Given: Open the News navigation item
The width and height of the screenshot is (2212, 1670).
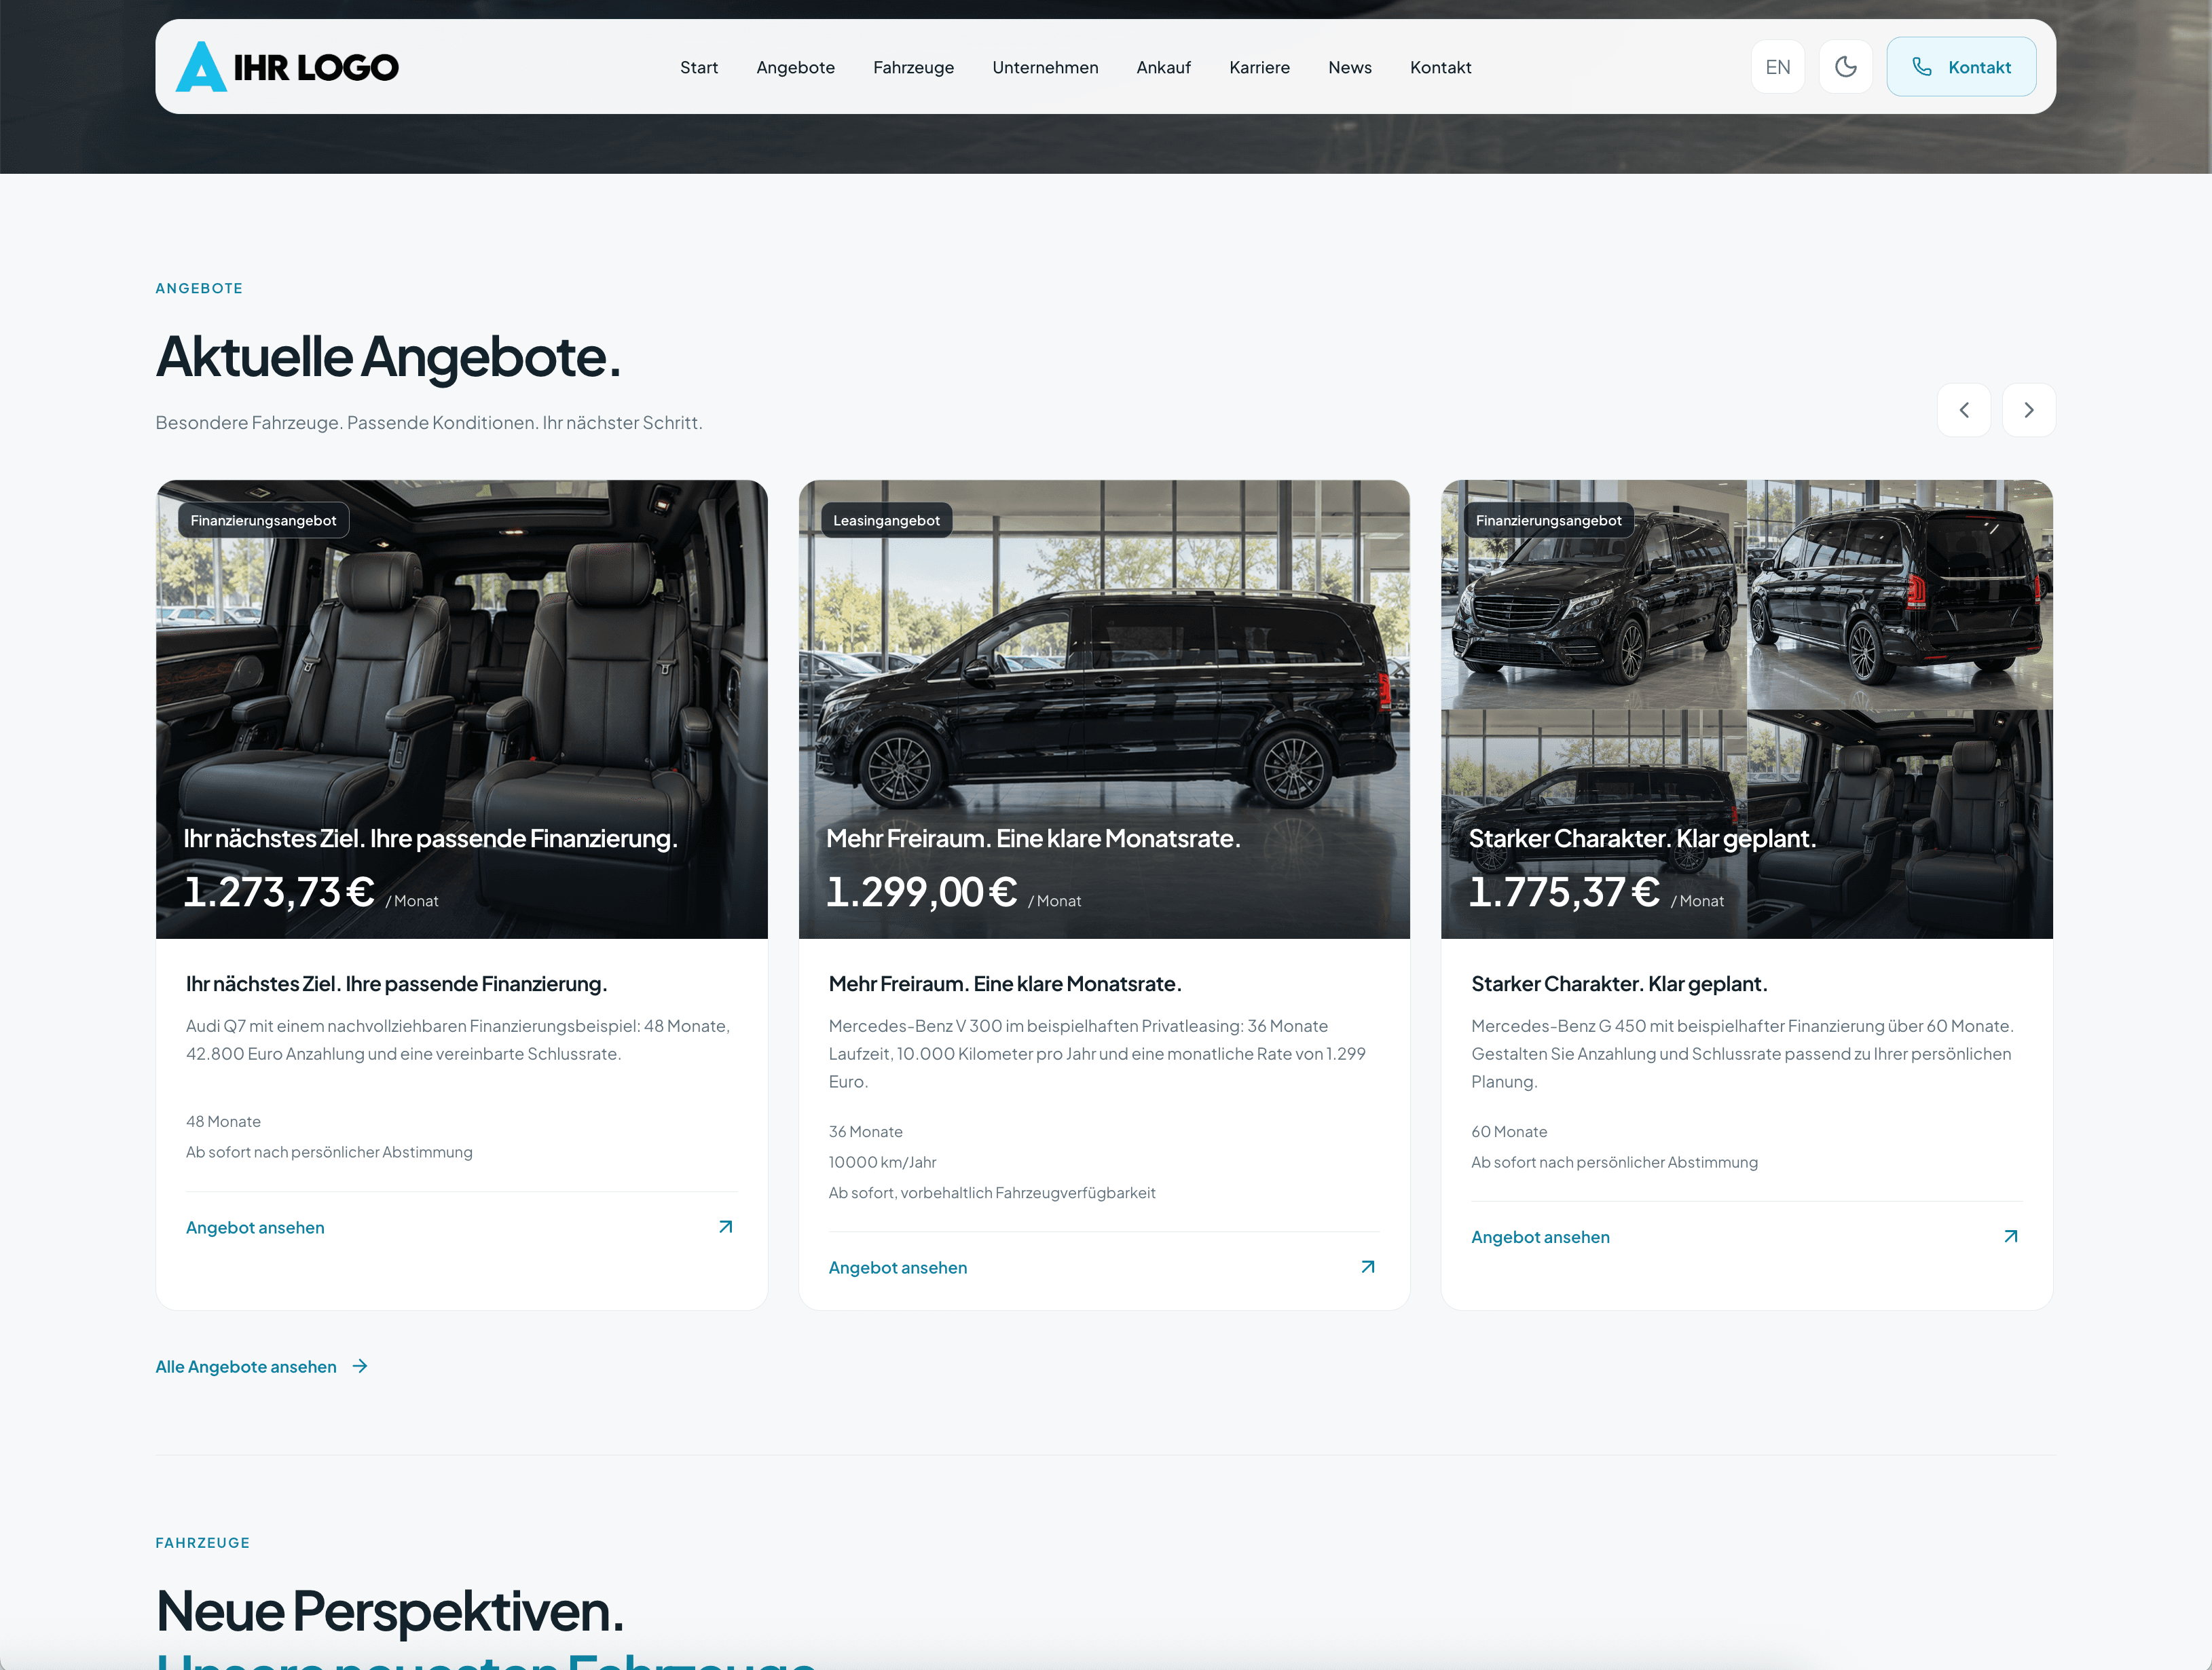Looking at the screenshot, I should [1349, 67].
